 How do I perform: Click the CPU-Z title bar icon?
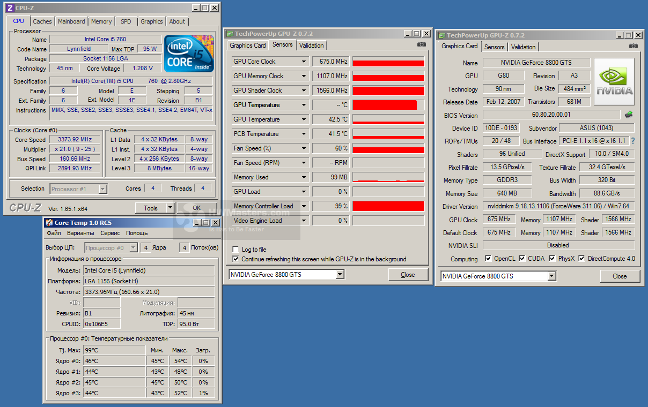point(10,8)
